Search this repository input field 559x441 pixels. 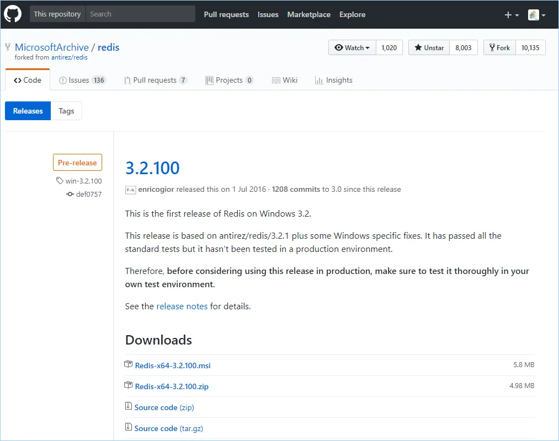click(x=140, y=14)
